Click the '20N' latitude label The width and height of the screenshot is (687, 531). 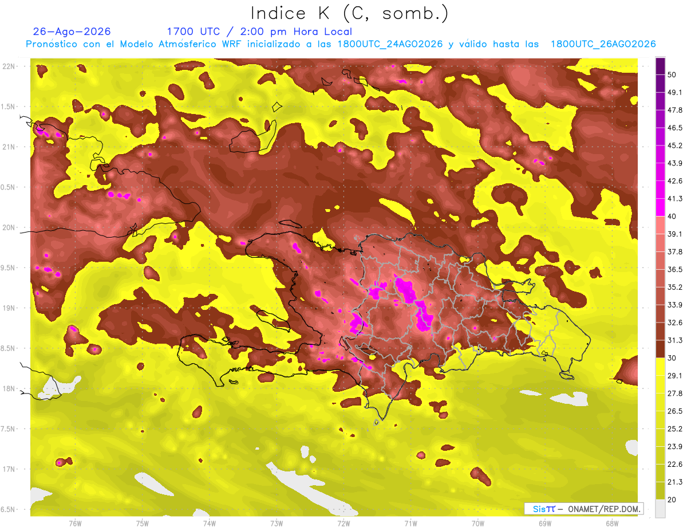[10, 227]
